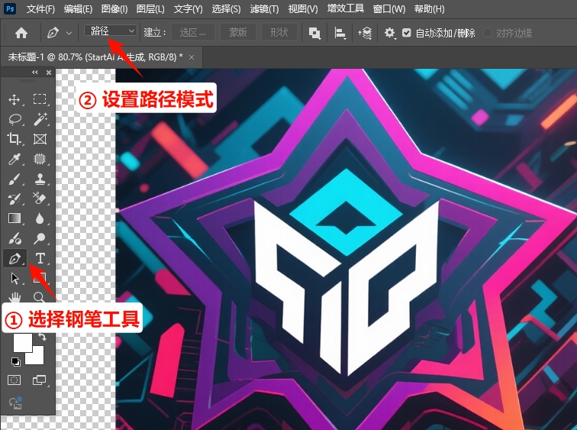The width and height of the screenshot is (577, 430).
Task: Toggle Quick Mask mode
Action: 14,380
